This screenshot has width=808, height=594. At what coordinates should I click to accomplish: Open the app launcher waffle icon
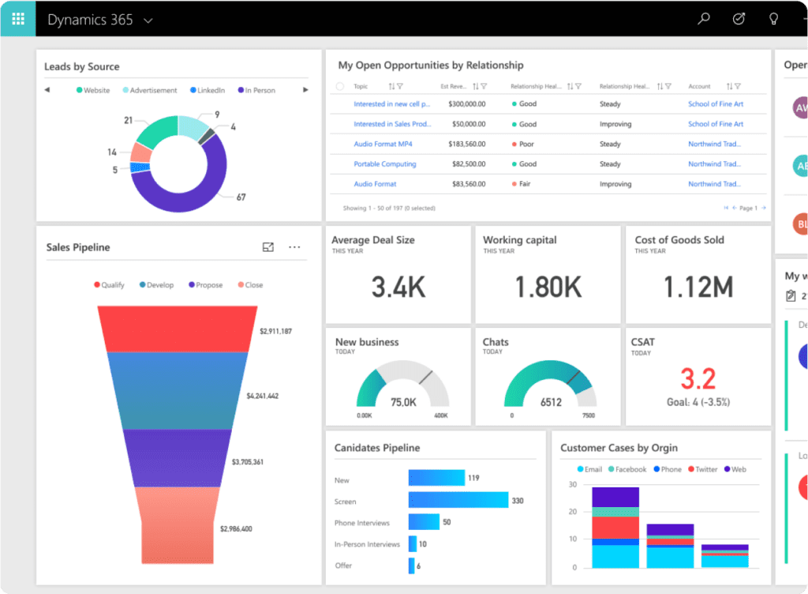coord(17,18)
